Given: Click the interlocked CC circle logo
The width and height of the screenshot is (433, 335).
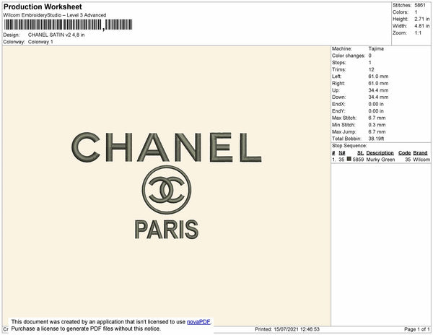Looking at the screenshot, I should [167, 190].
